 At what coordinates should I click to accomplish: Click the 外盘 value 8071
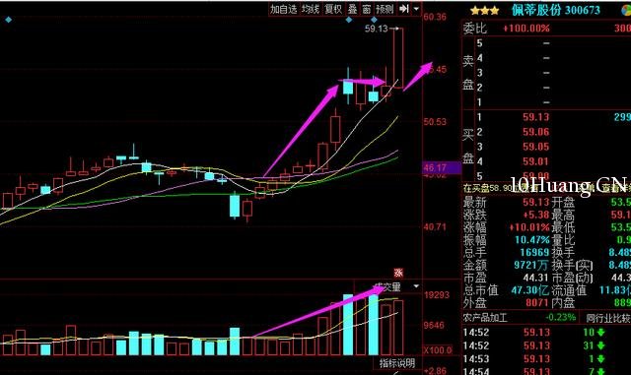(x=536, y=302)
